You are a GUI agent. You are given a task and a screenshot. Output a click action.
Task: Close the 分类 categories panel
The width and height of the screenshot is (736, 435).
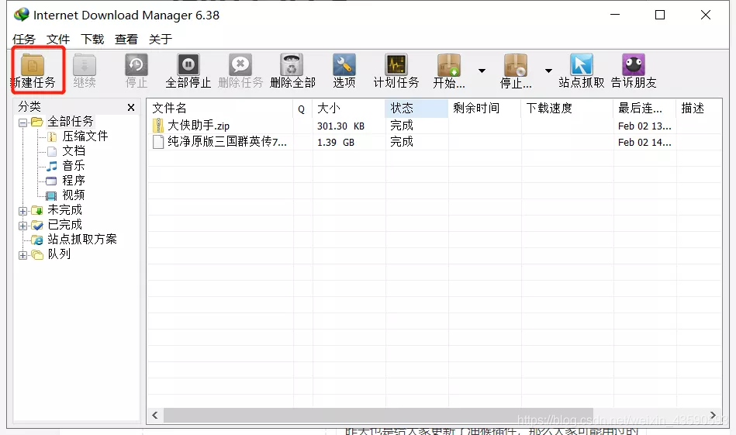coord(131,108)
